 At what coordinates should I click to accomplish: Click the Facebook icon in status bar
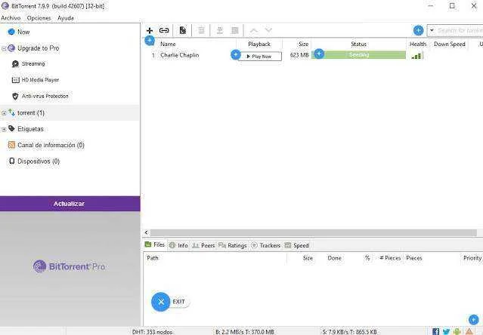[436, 331]
